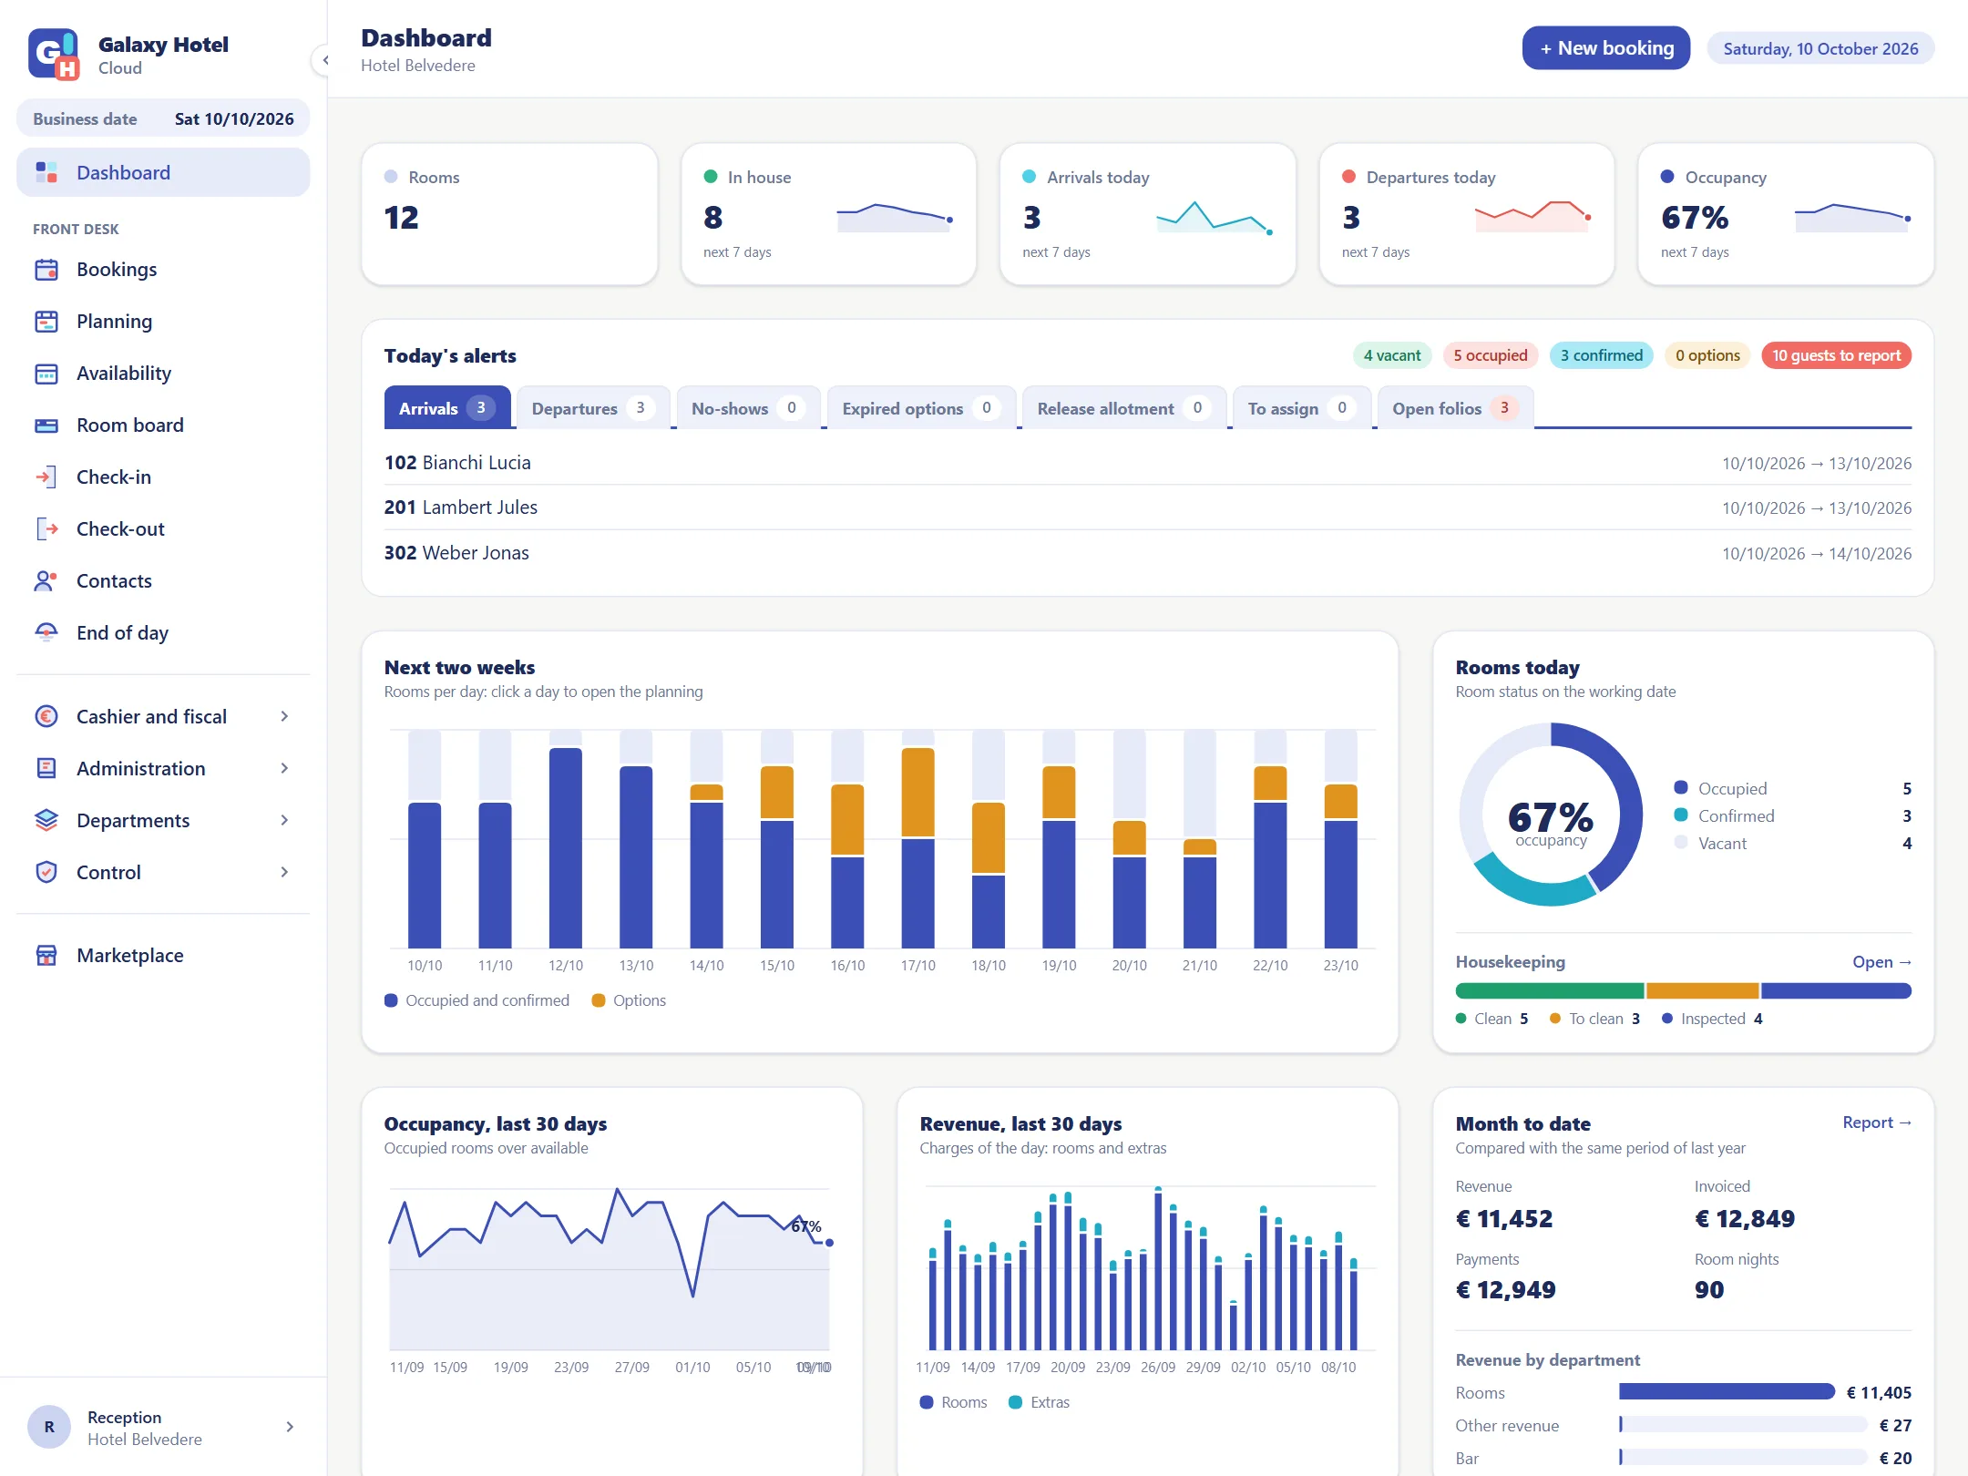Screen dimensions: 1968x1476
Task: Collapse the sidebar with the arrow handle
Action: click(324, 61)
